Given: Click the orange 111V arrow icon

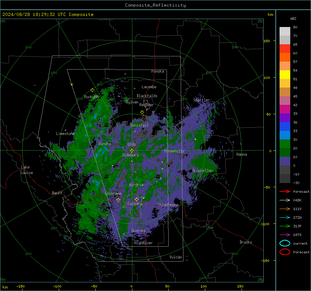Looking at the screenshot, I should point(285,209).
